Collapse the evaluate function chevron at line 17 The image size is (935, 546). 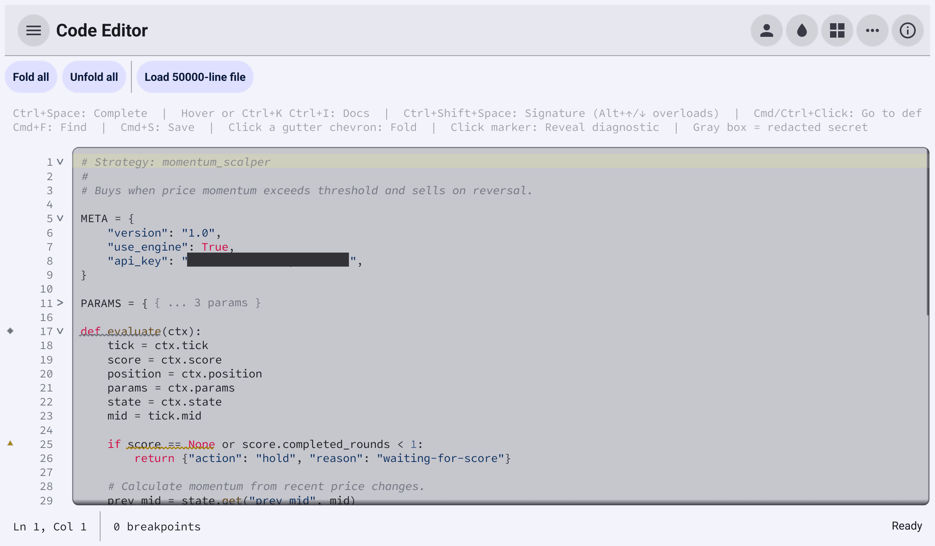tap(60, 331)
